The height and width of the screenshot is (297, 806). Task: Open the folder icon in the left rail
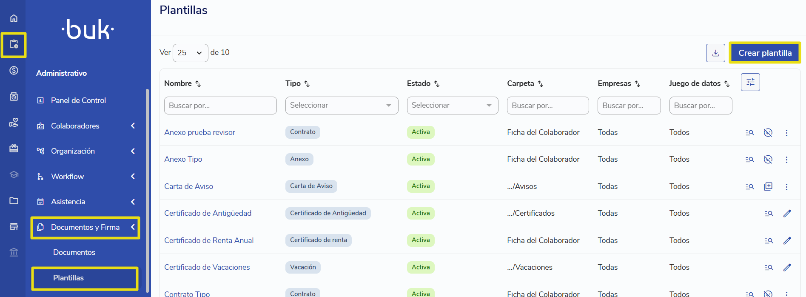(14, 200)
